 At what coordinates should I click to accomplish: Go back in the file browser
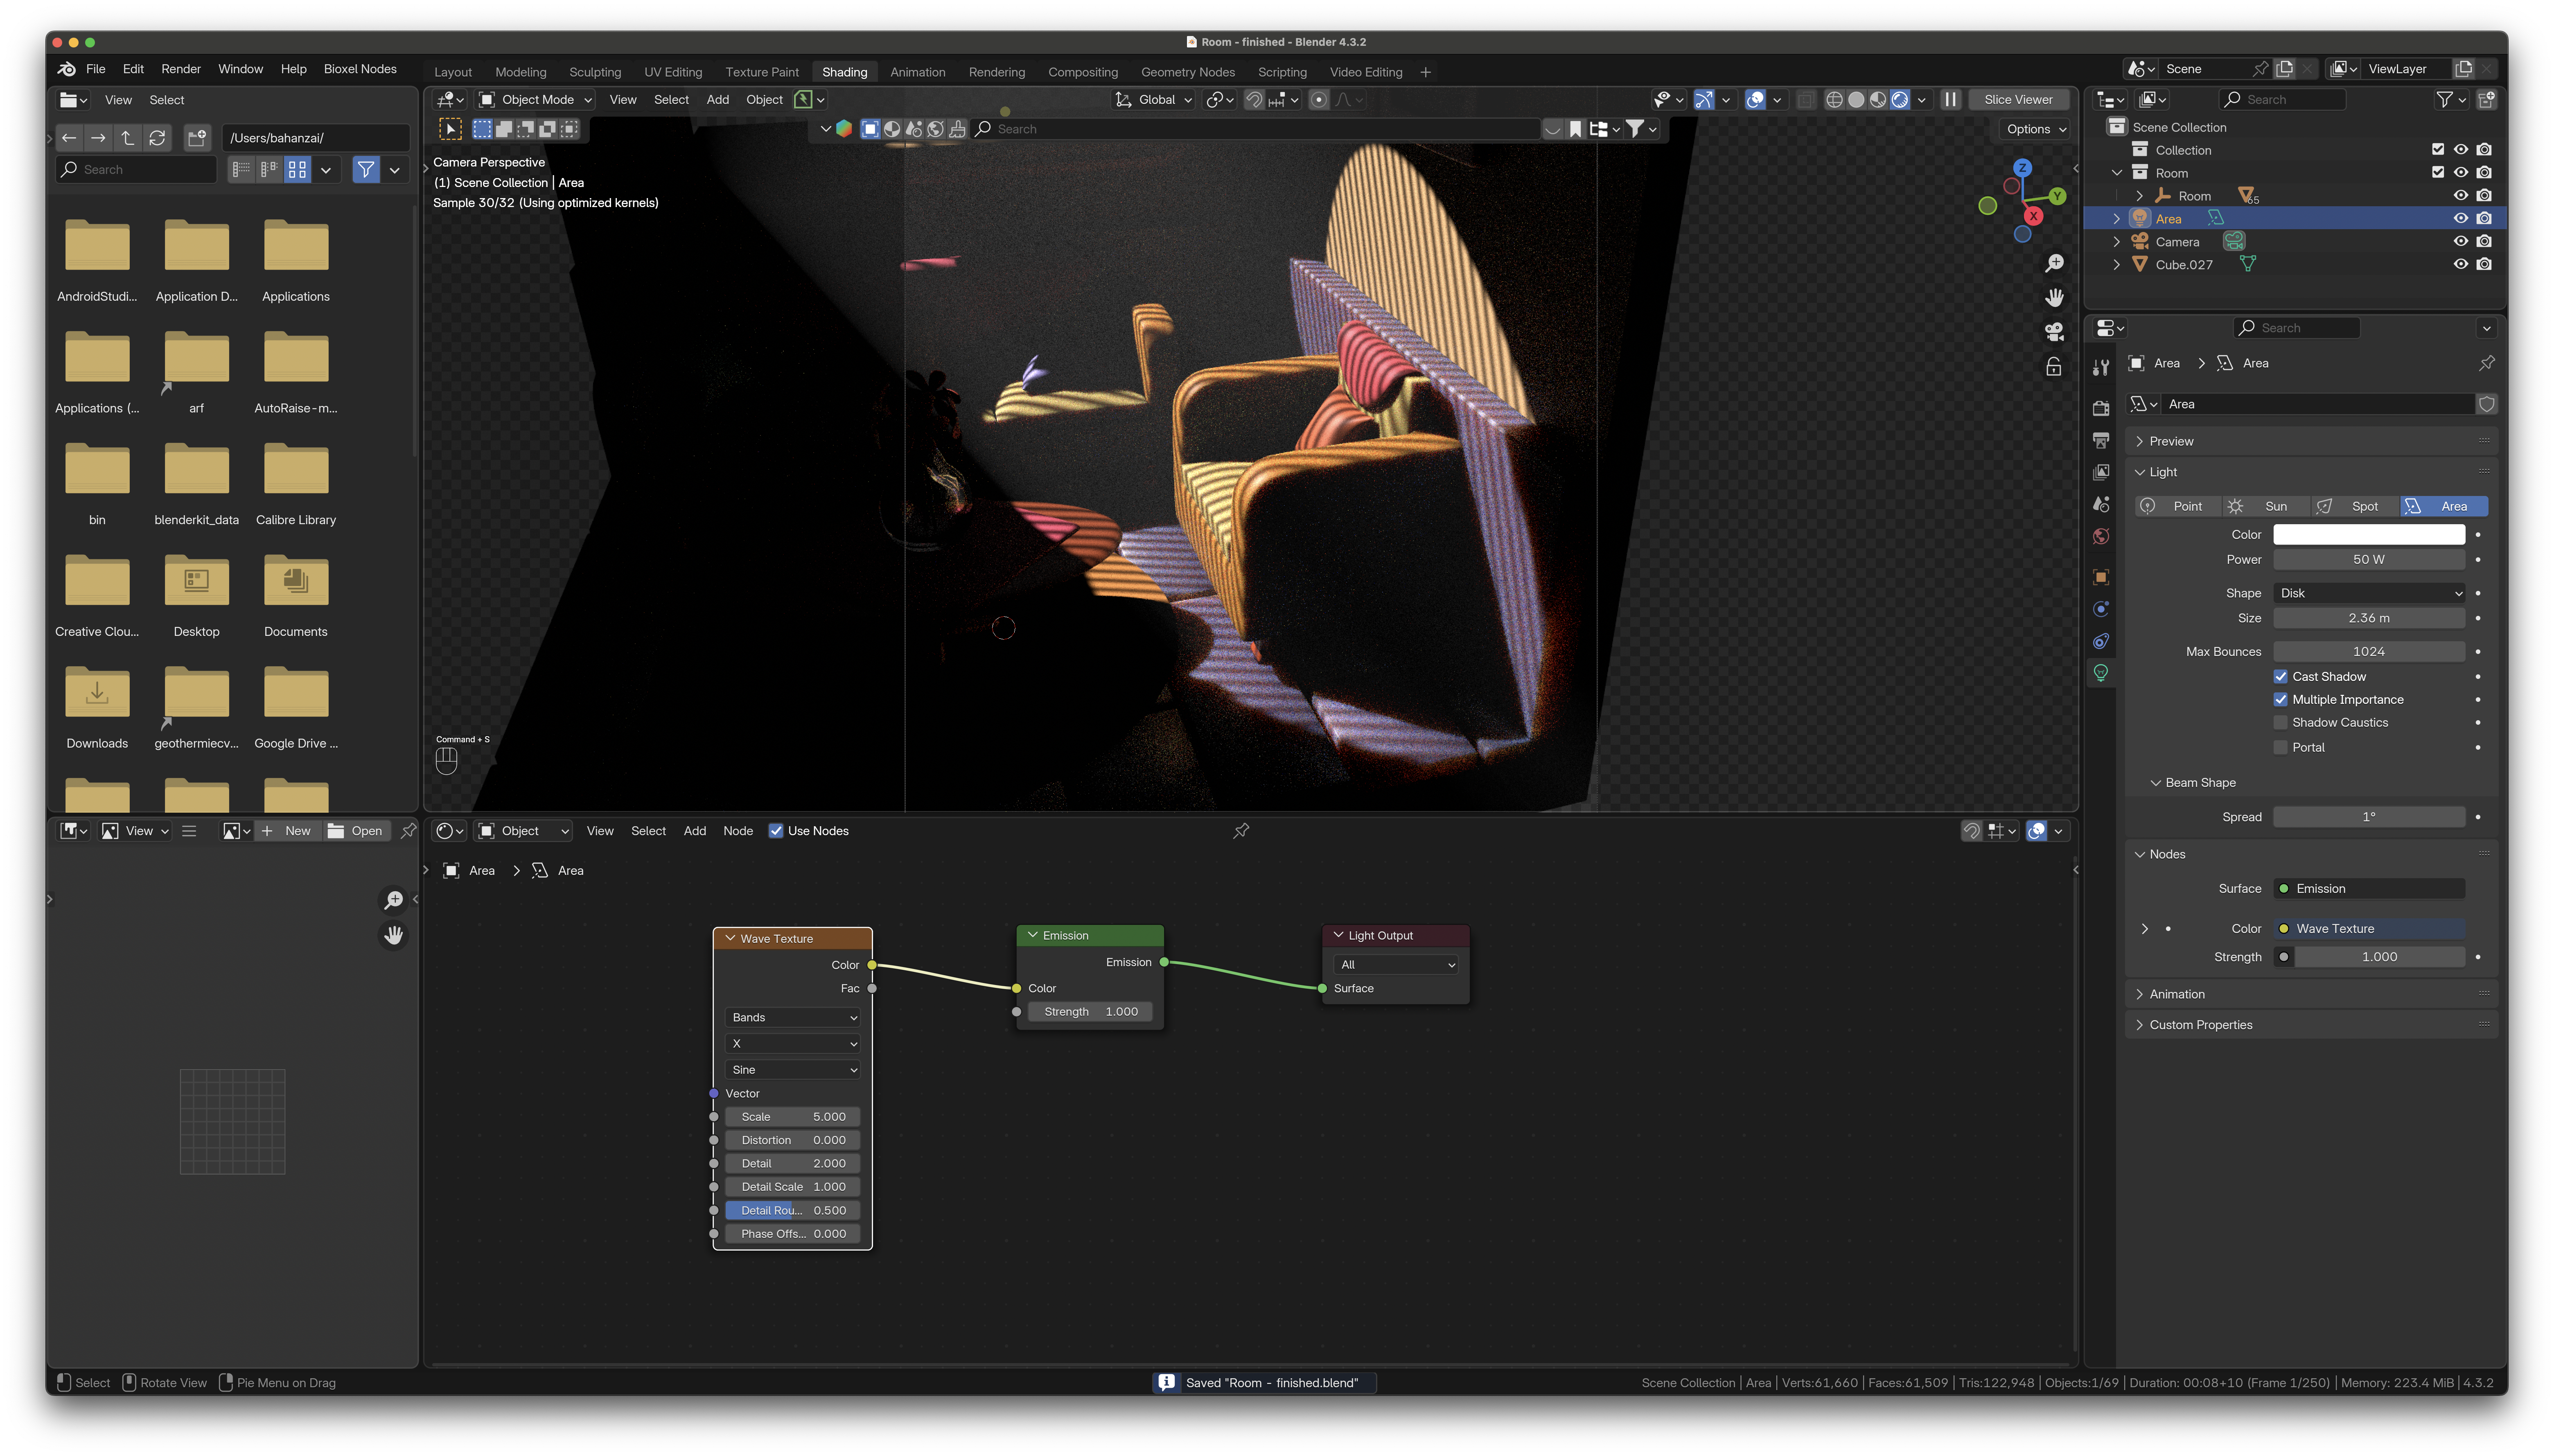coord(69,138)
